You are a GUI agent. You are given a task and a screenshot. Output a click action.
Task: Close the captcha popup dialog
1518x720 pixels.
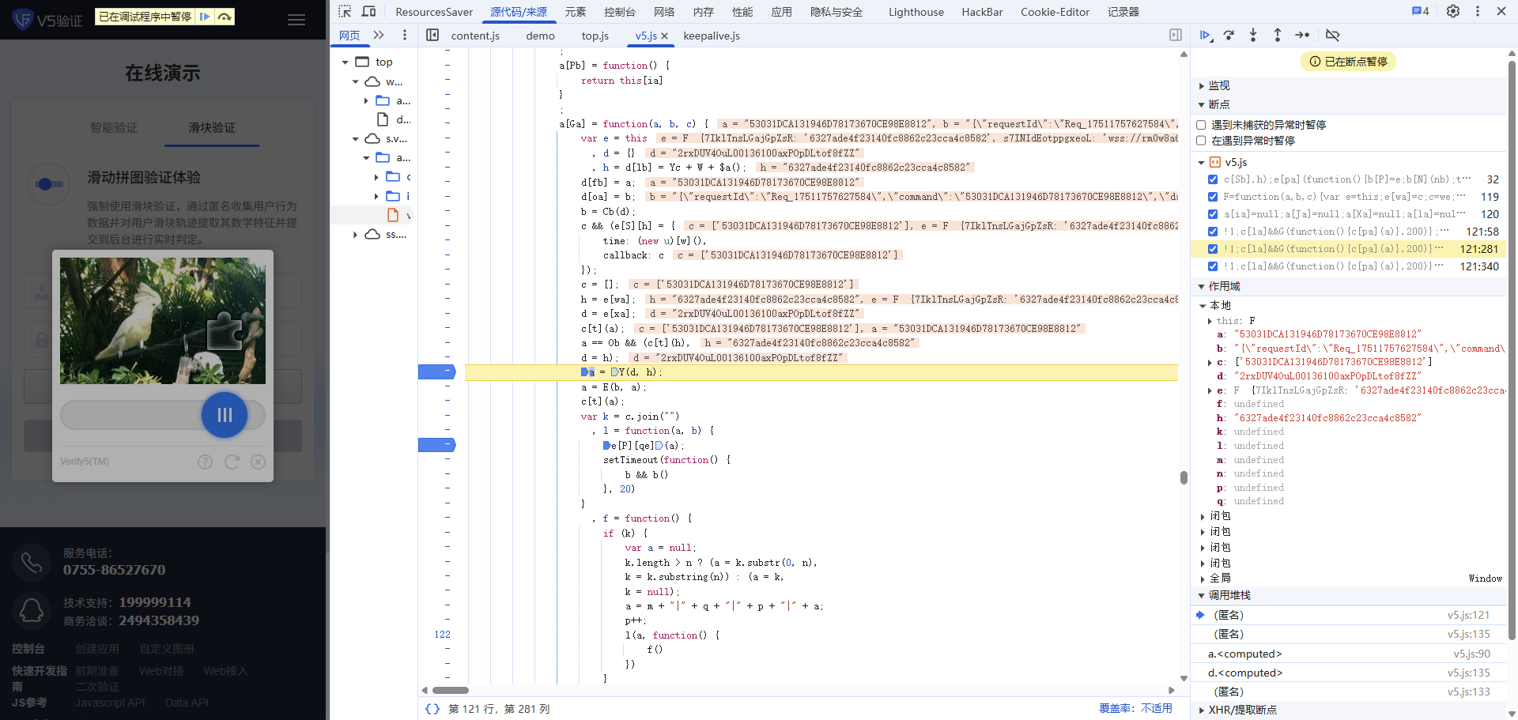click(258, 462)
